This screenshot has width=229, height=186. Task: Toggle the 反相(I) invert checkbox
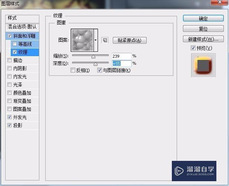(x=73, y=70)
